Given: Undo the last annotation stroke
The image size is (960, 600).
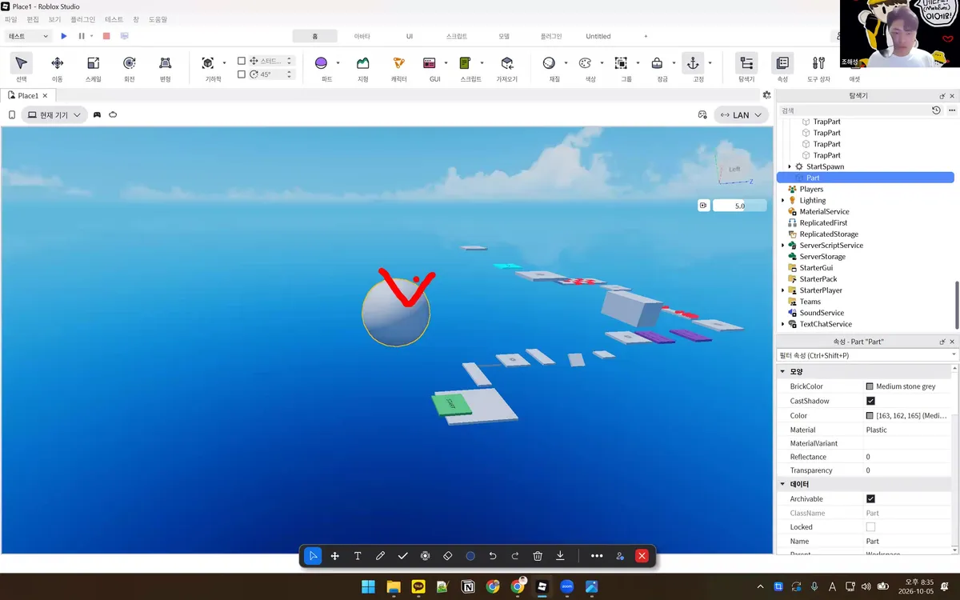Looking at the screenshot, I should pyautogui.click(x=493, y=556).
